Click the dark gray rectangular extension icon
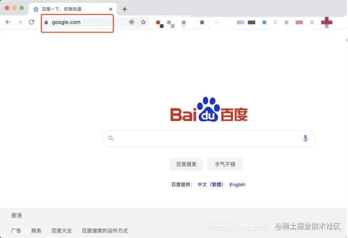The image size is (348, 238). click(x=252, y=22)
